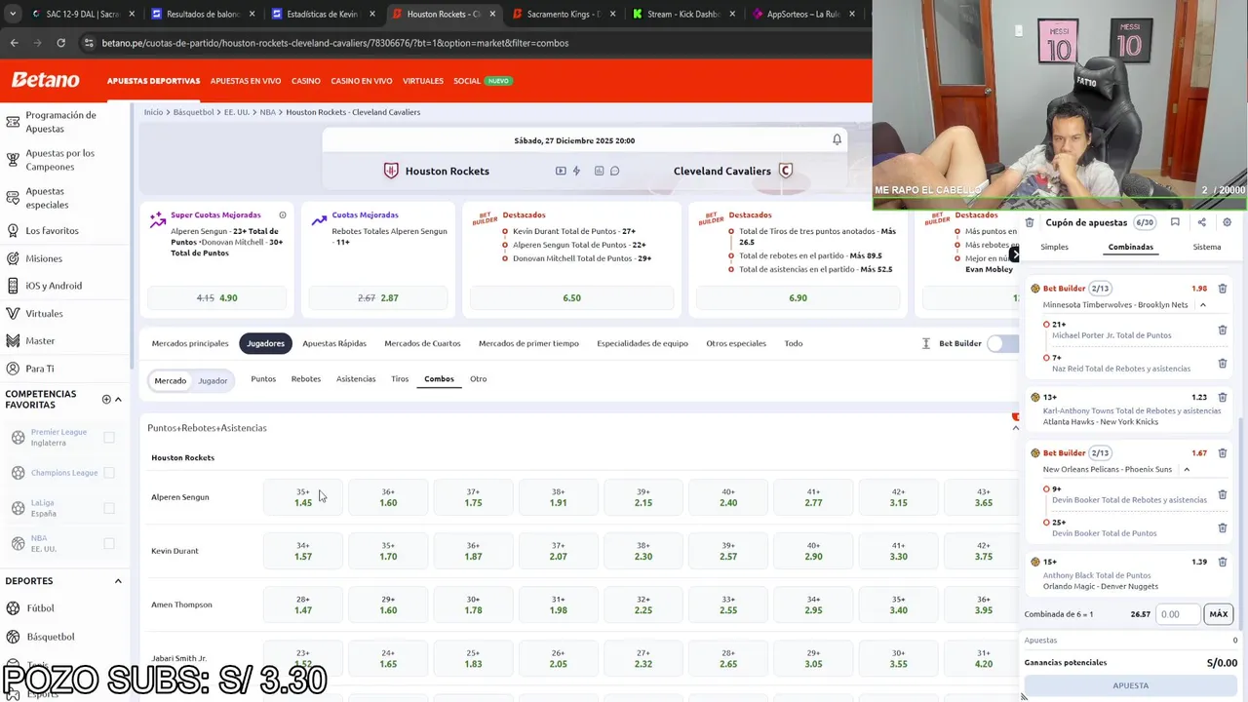Open Casino en Vivo menu
The image size is (1248, 702).
click(362, 81)
